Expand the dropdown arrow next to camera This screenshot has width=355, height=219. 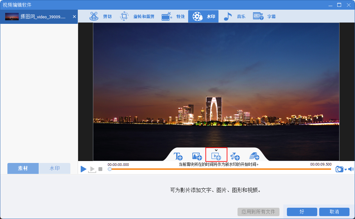(x=345, y=169)
